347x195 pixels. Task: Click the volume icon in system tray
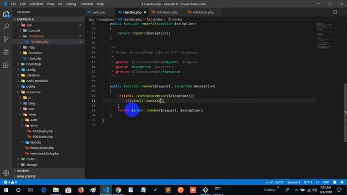tap(314, 190)
